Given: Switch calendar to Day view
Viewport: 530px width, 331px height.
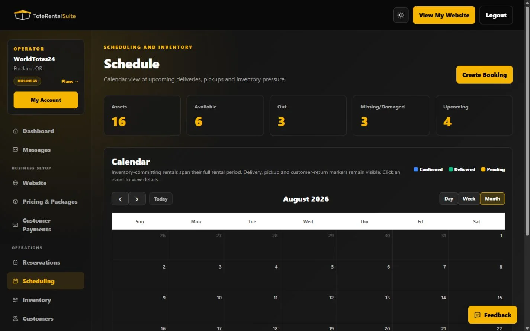Looking at the screenshot, I should tap(449, 199).
